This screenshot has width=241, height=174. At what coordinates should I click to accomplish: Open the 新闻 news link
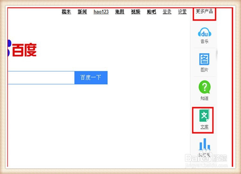(82, 12)
